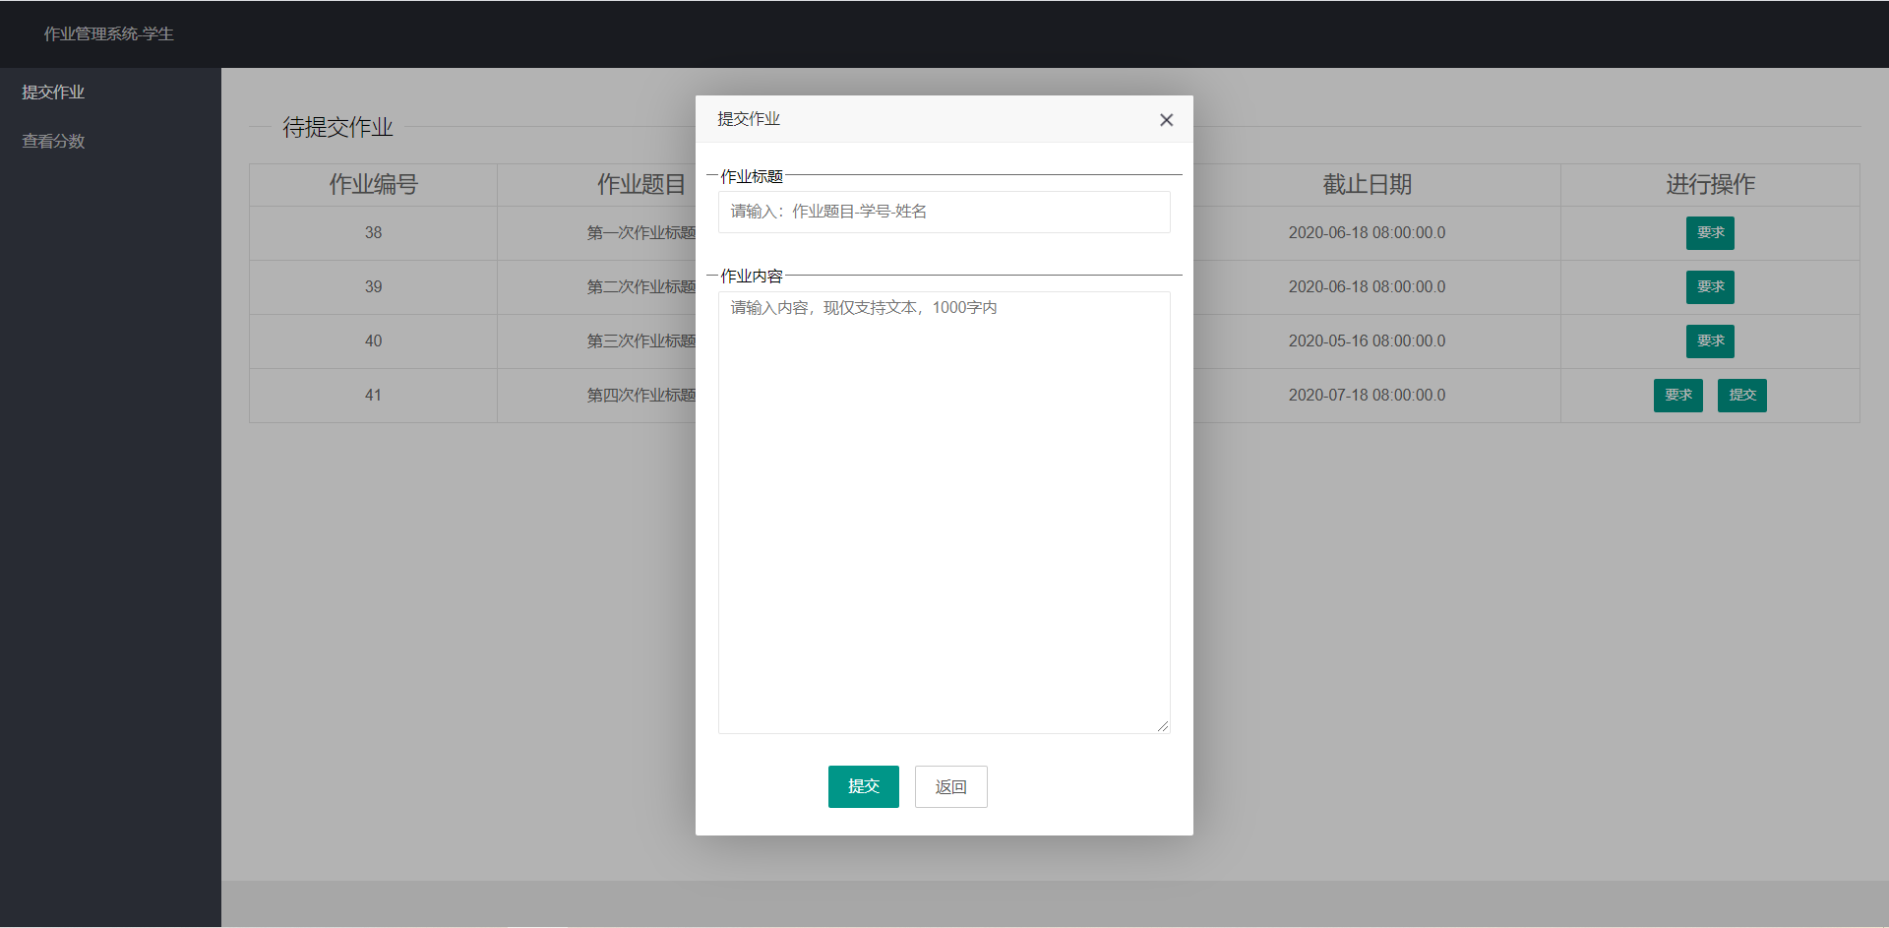Click the textarea resize handle corner
This screenshot has height=928, width=1889.
coord(1163,726)
